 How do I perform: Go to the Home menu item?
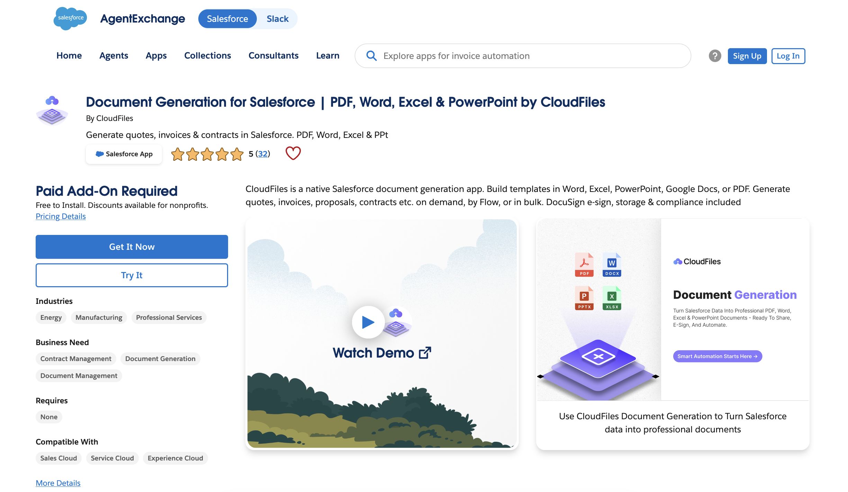(69, 55)
